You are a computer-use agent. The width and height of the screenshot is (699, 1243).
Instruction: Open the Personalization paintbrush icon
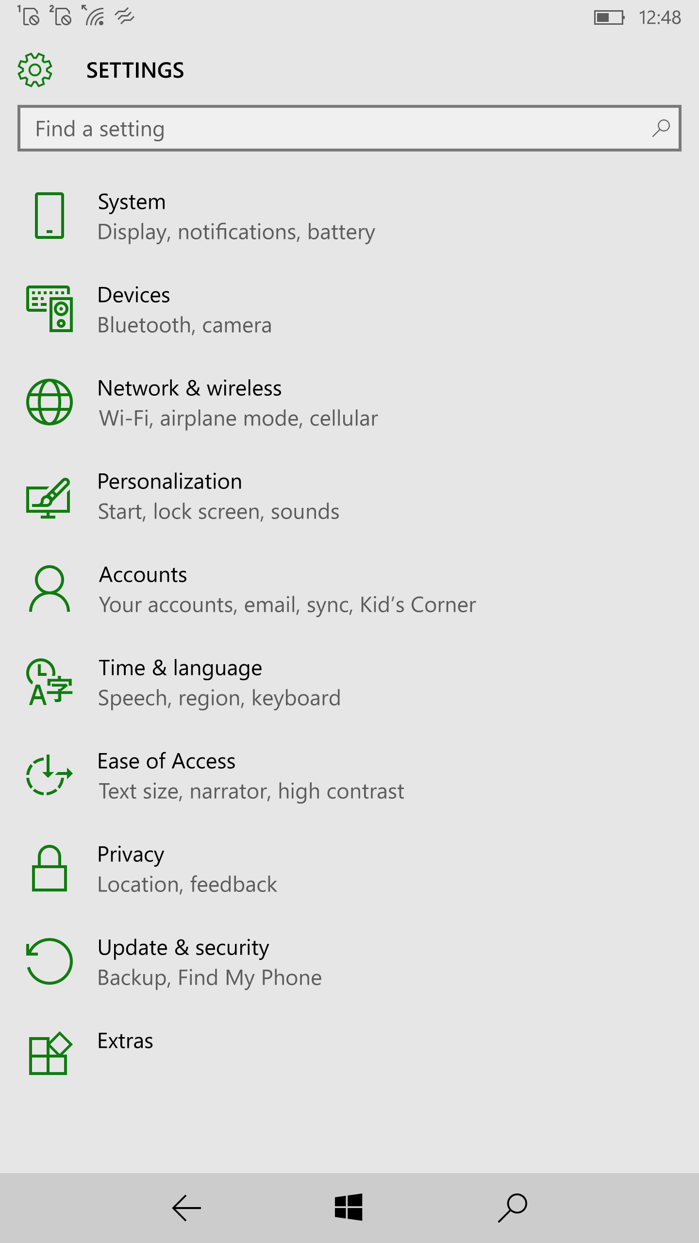[49, 498]
